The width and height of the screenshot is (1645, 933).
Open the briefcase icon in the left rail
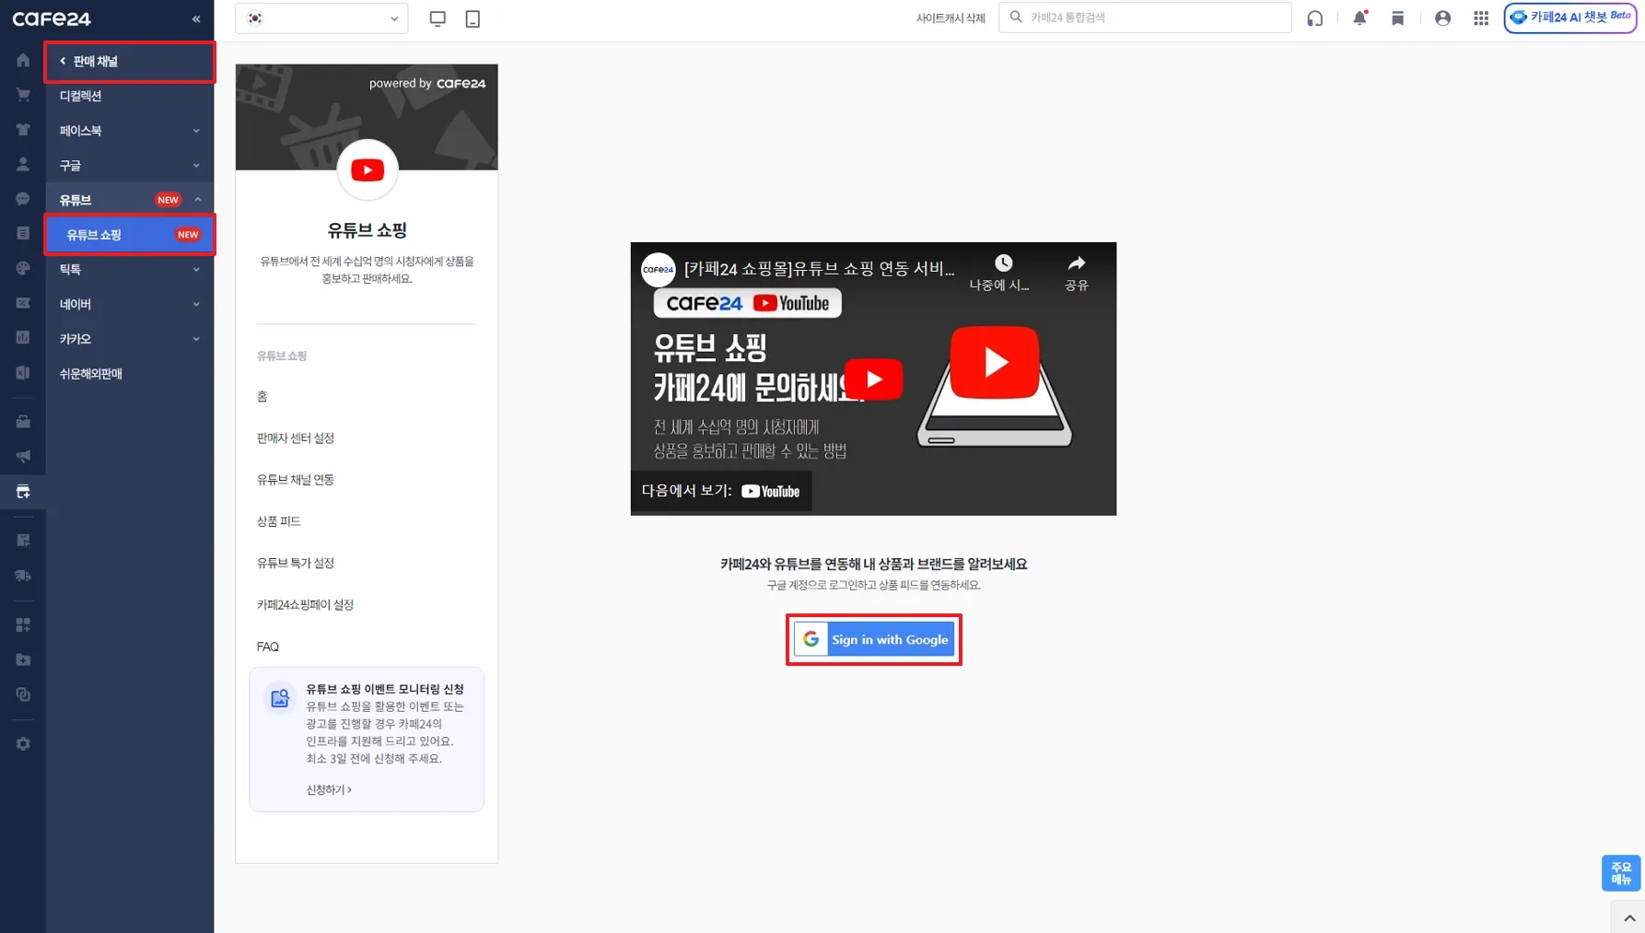23,422
